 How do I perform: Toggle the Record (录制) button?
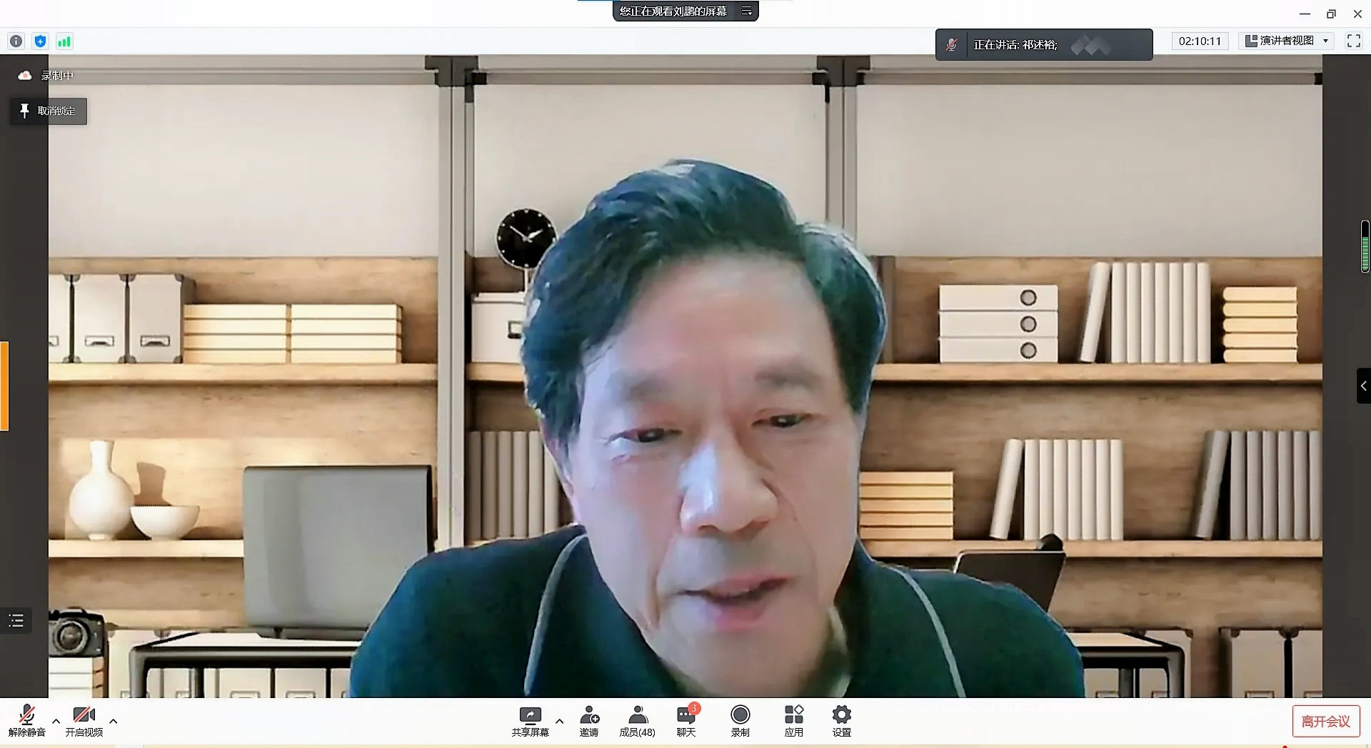[x=740, y=720]
